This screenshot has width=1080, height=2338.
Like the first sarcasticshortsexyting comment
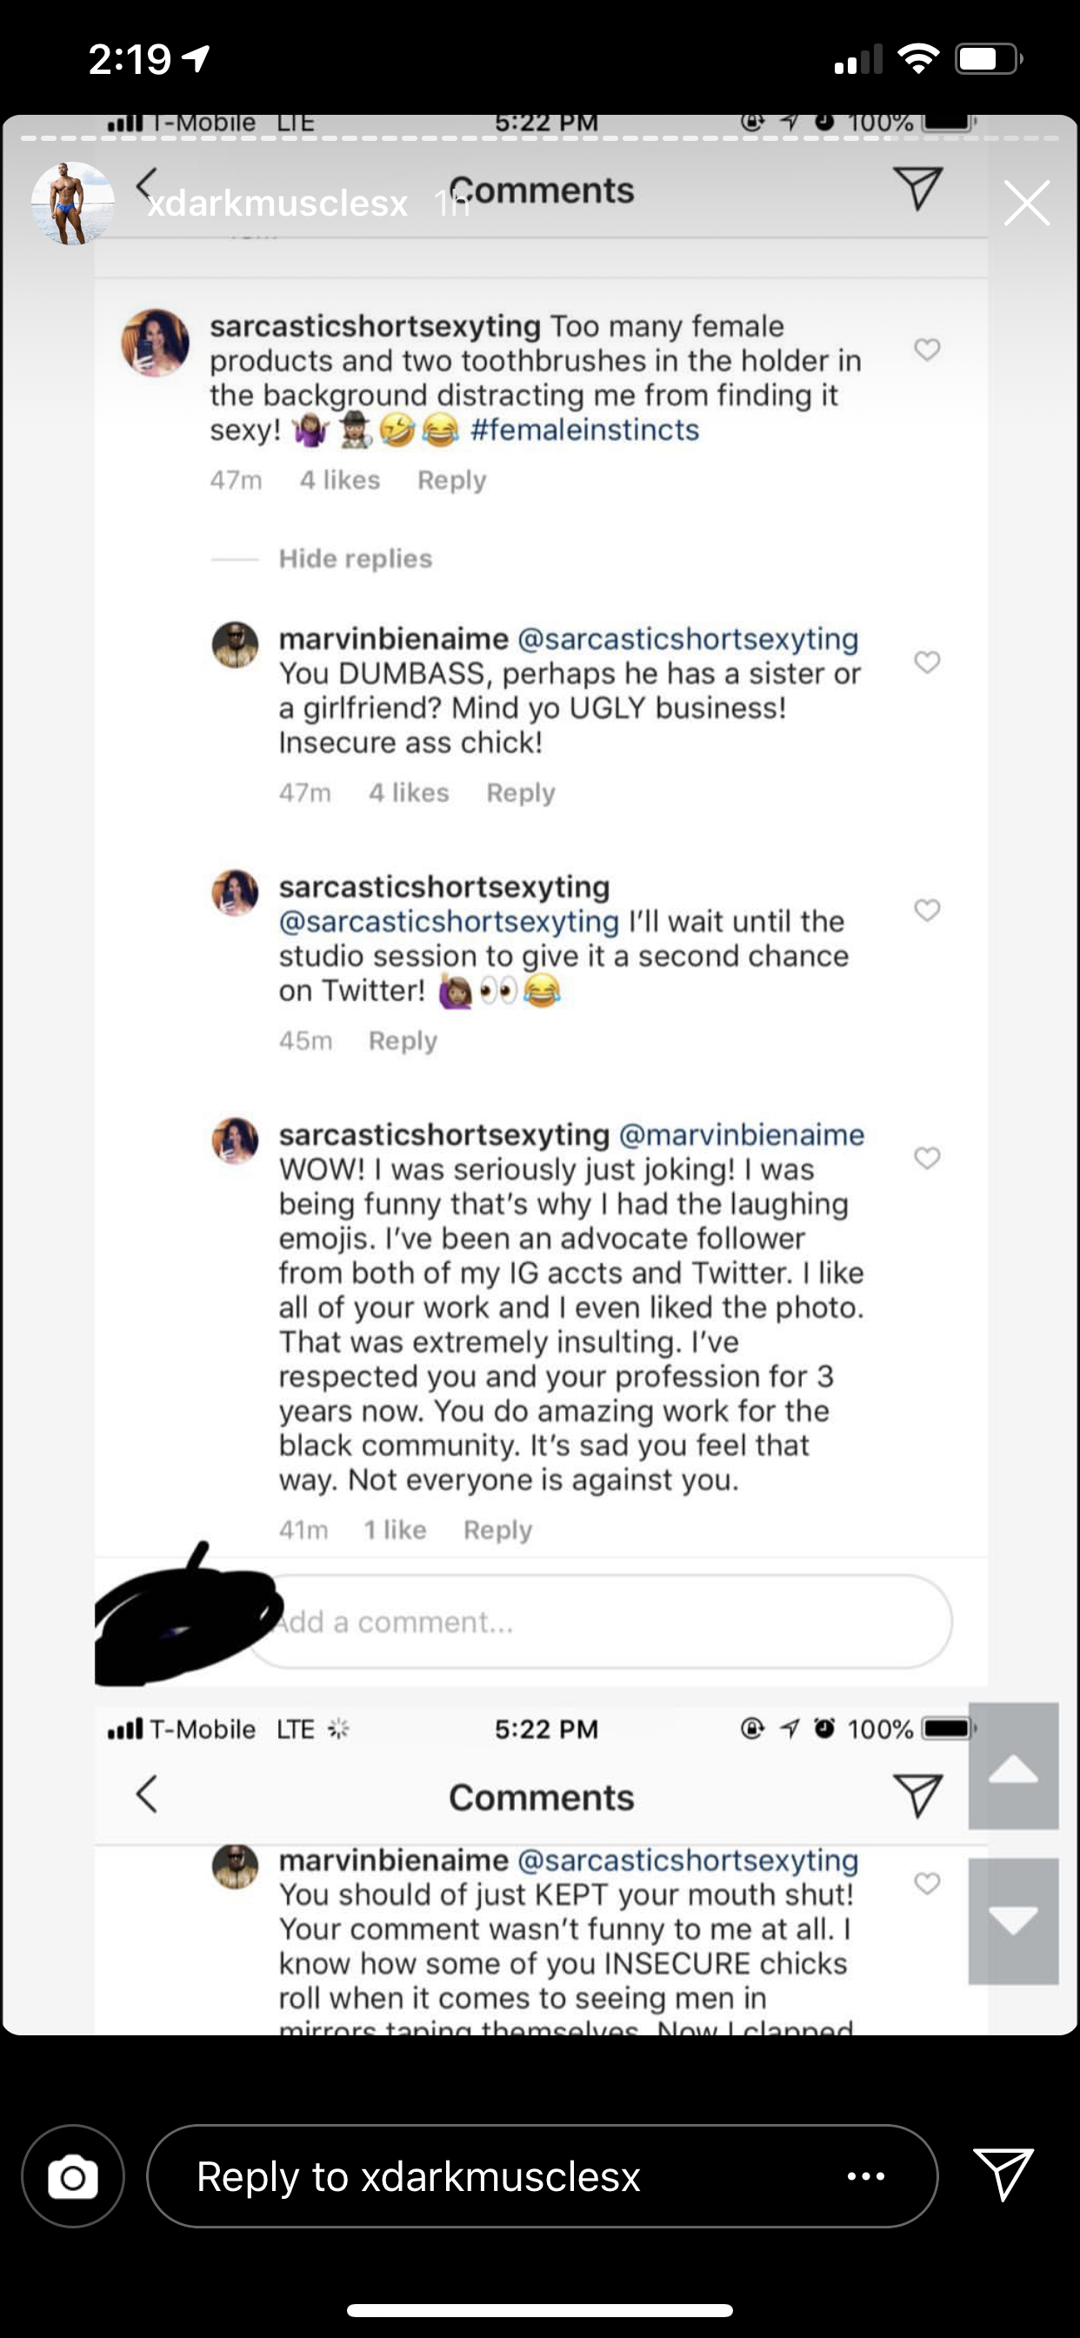coord(927,350)
